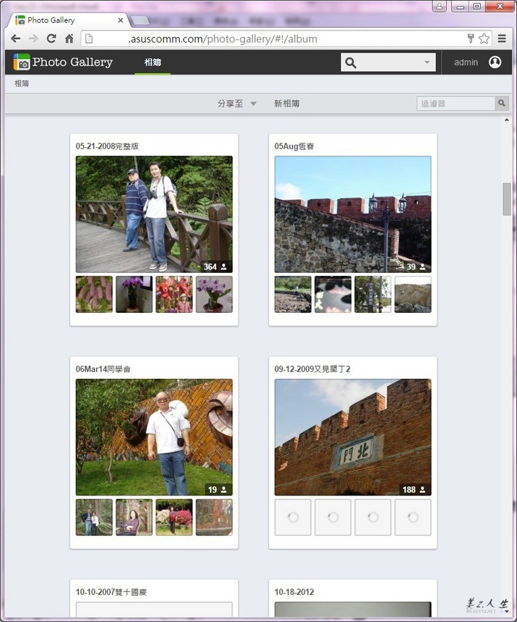This screenshot has height=622, width=517.
Task: Open album titled 05-21-2008完整版
Action: (x=107, y=146)
